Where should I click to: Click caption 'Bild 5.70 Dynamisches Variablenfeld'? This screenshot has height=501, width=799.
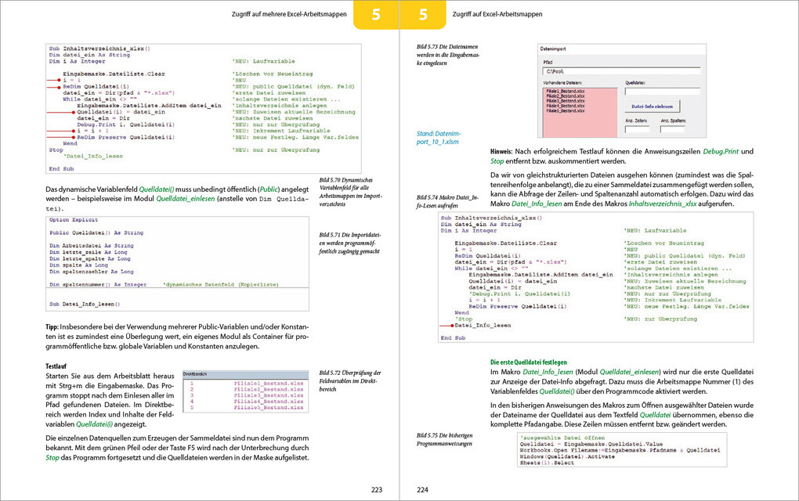point(350,192)
